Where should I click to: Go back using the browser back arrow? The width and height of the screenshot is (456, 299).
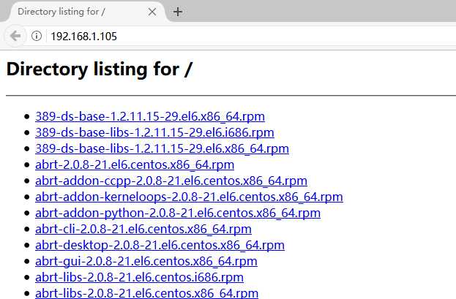pos(15,36)
